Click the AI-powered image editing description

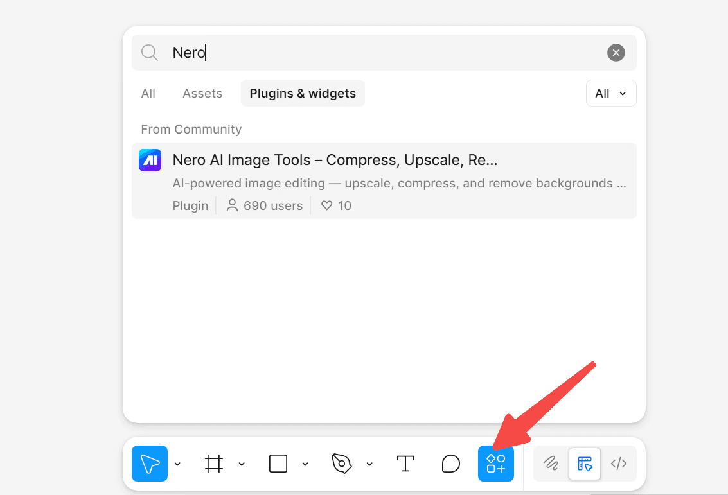[399, 183]
